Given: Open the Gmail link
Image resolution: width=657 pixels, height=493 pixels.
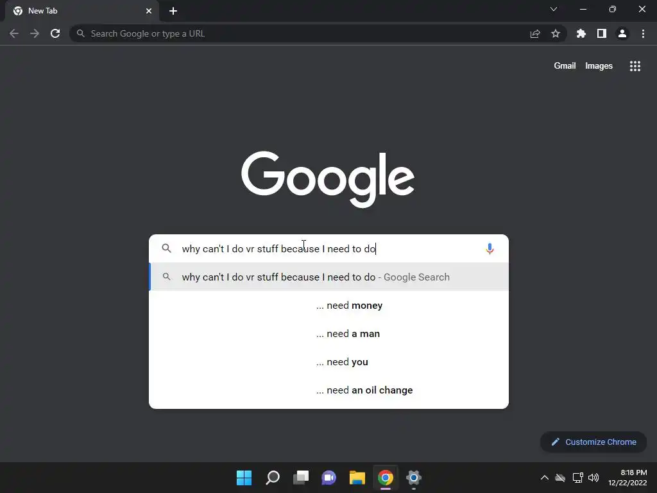Looking at the screenshot, I should [565, 66].
